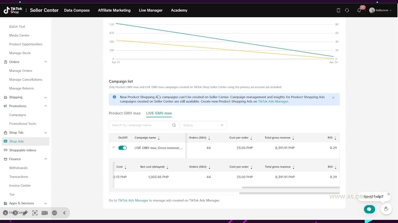
Task: Collapse the Orders sidebar section
Action: (x=45, y=62)
